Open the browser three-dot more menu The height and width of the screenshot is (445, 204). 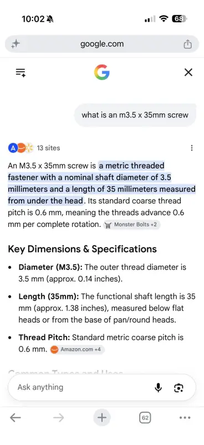pos(185,418)
